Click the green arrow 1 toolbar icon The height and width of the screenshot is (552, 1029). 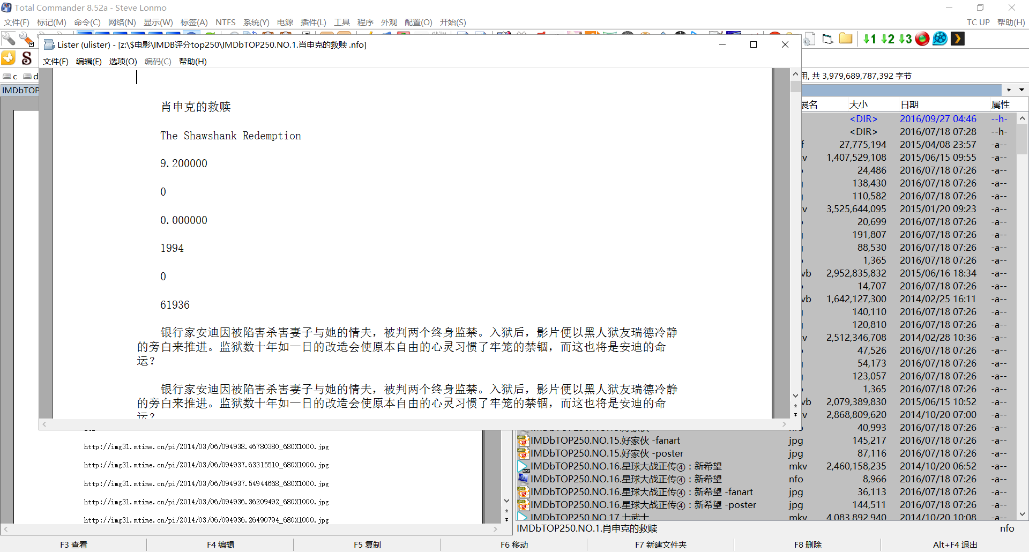pos(869,39)
